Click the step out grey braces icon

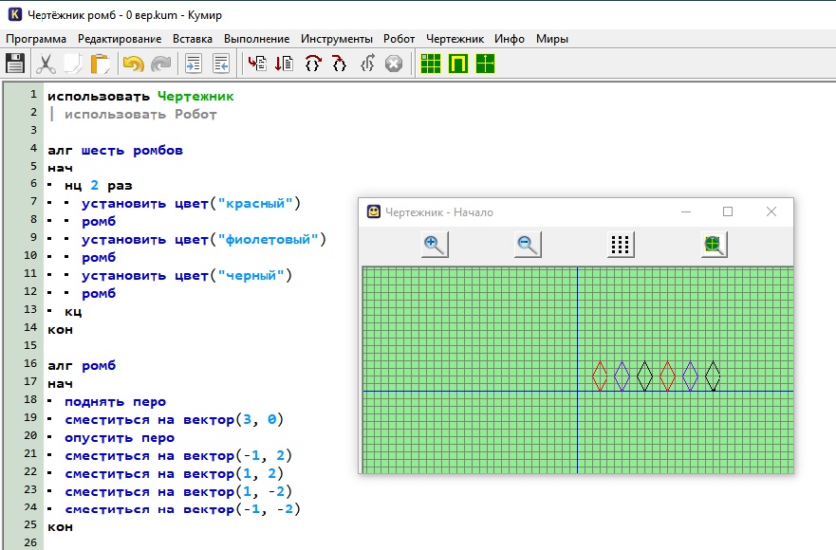pyautogui.click(x=367, y=64)
